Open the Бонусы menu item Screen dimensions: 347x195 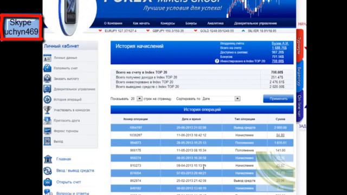191,23
